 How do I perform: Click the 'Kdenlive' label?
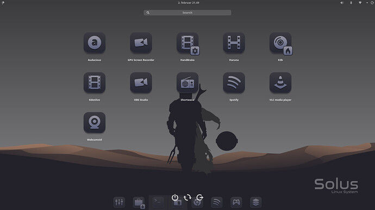tap(95, 100)
